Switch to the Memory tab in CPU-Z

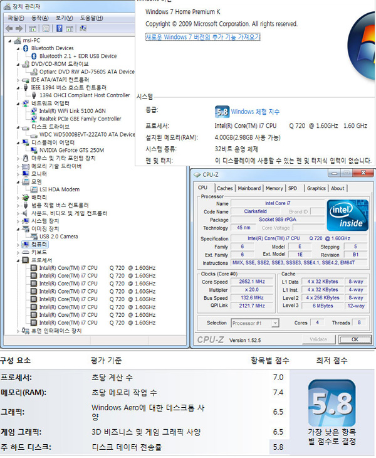(274, 188)
